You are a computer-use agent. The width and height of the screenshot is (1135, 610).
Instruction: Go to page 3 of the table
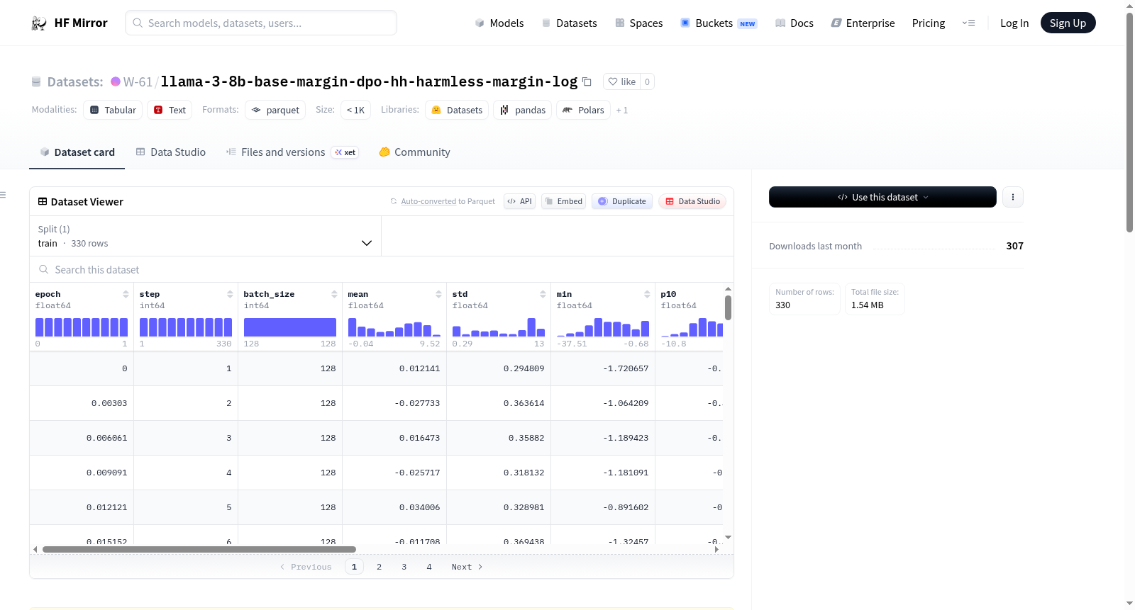404,567
